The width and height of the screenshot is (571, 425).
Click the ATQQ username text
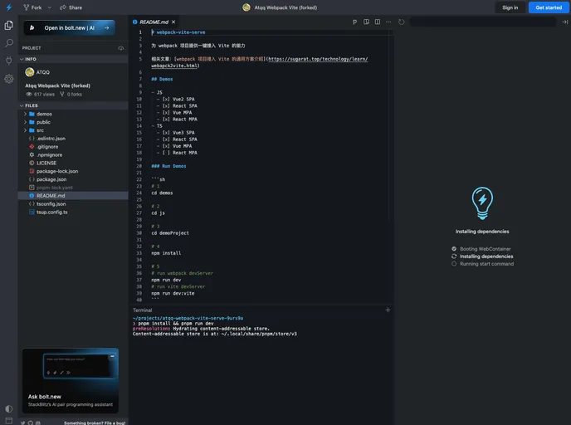43,72
